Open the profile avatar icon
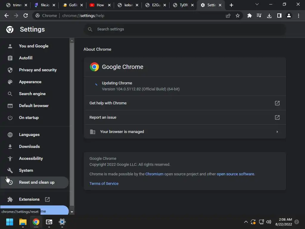The image size is (305, 229). coord(289,16)
